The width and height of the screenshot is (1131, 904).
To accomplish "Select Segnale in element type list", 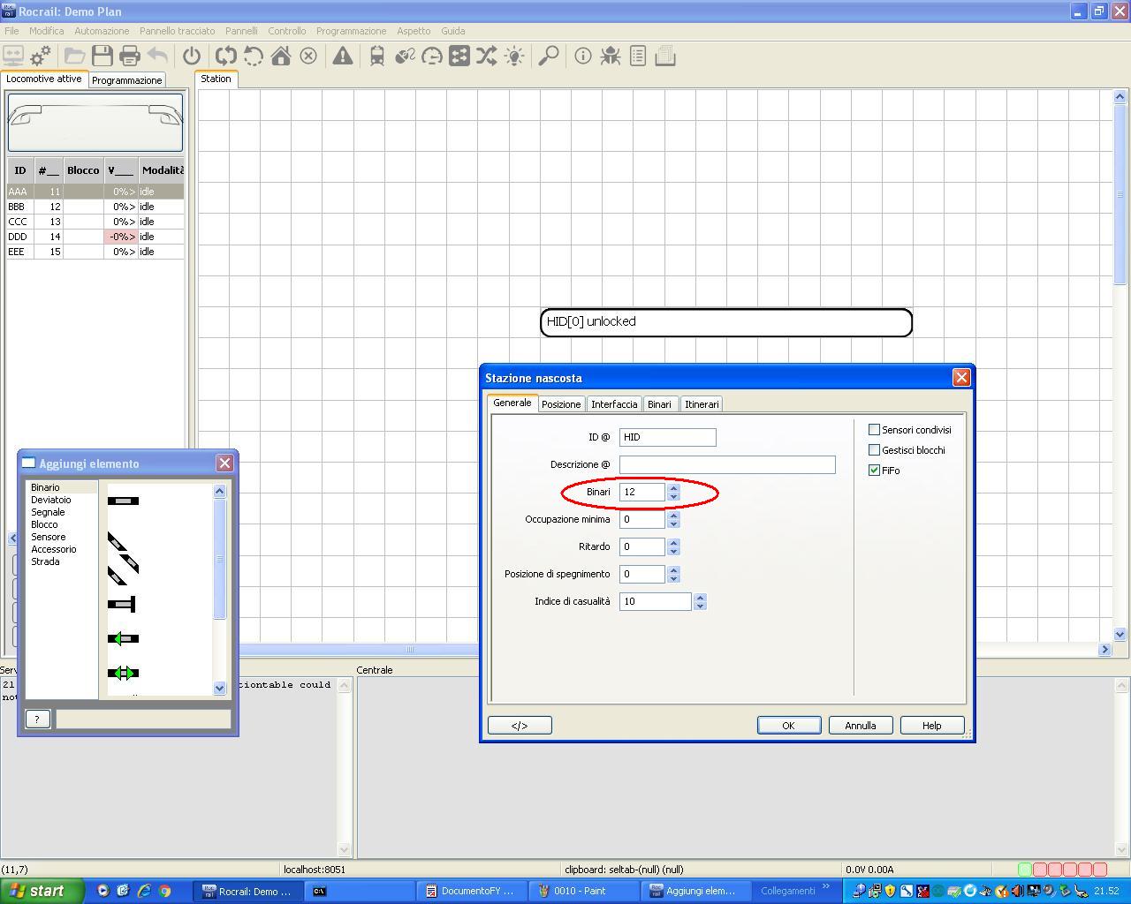I will pyautogui.click(x=48, y=512).
